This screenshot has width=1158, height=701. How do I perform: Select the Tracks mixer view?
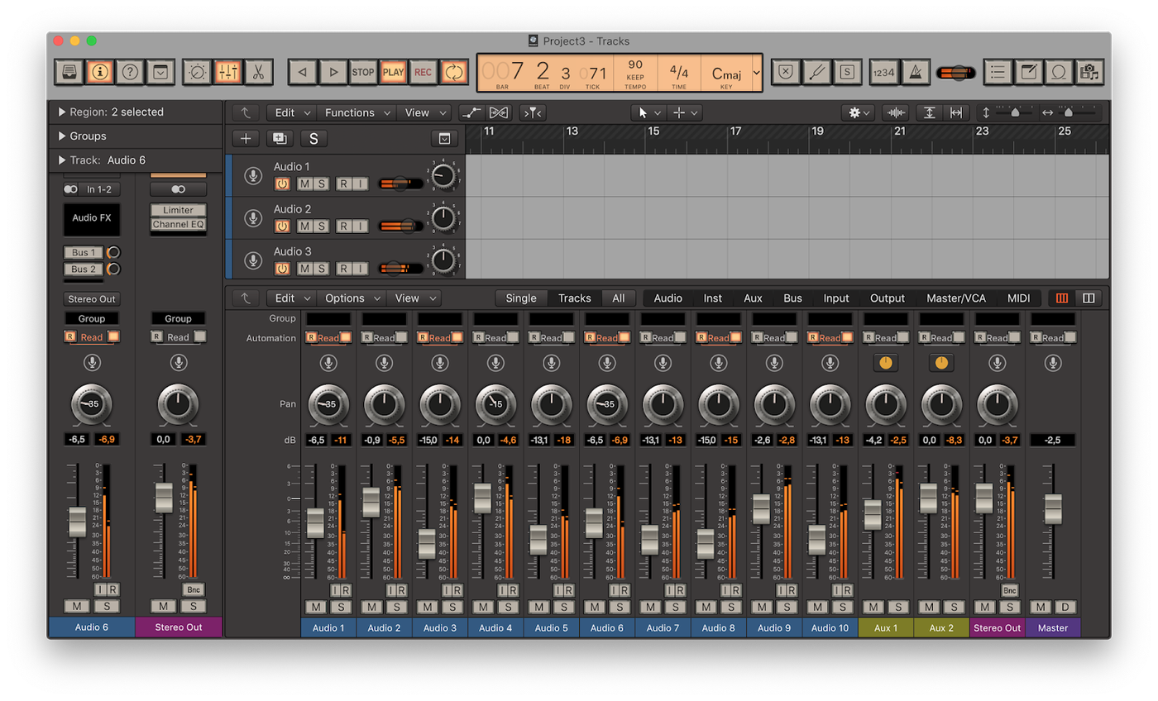[x=574, y=298]
